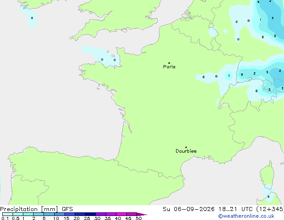Click the 0 marker over Channel Islands
This screenshot has height=220, width=284.
click(115, 60)
